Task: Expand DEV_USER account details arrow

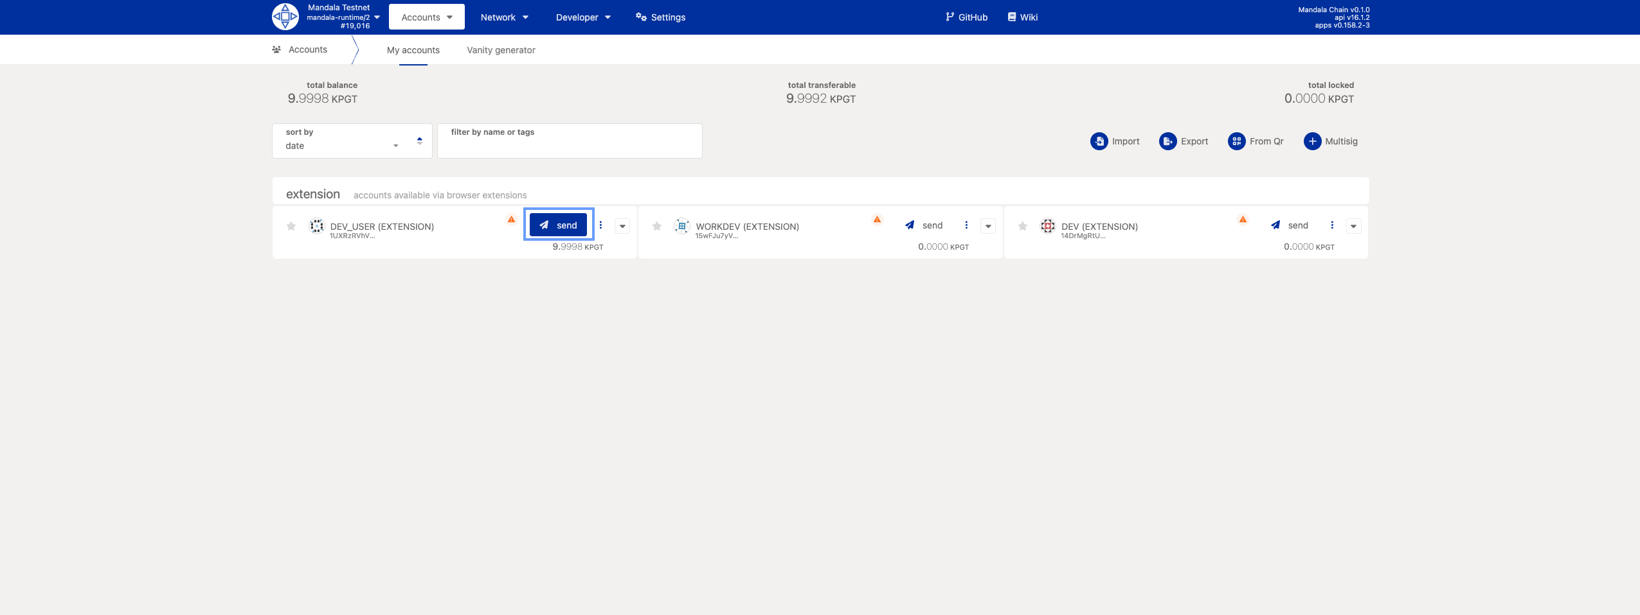Action: pos(622,226)
